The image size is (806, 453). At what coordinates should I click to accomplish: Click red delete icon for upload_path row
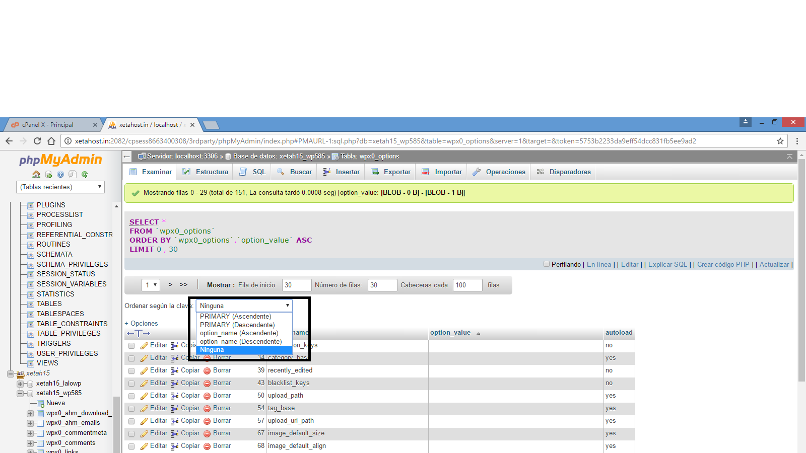[207, 396]
